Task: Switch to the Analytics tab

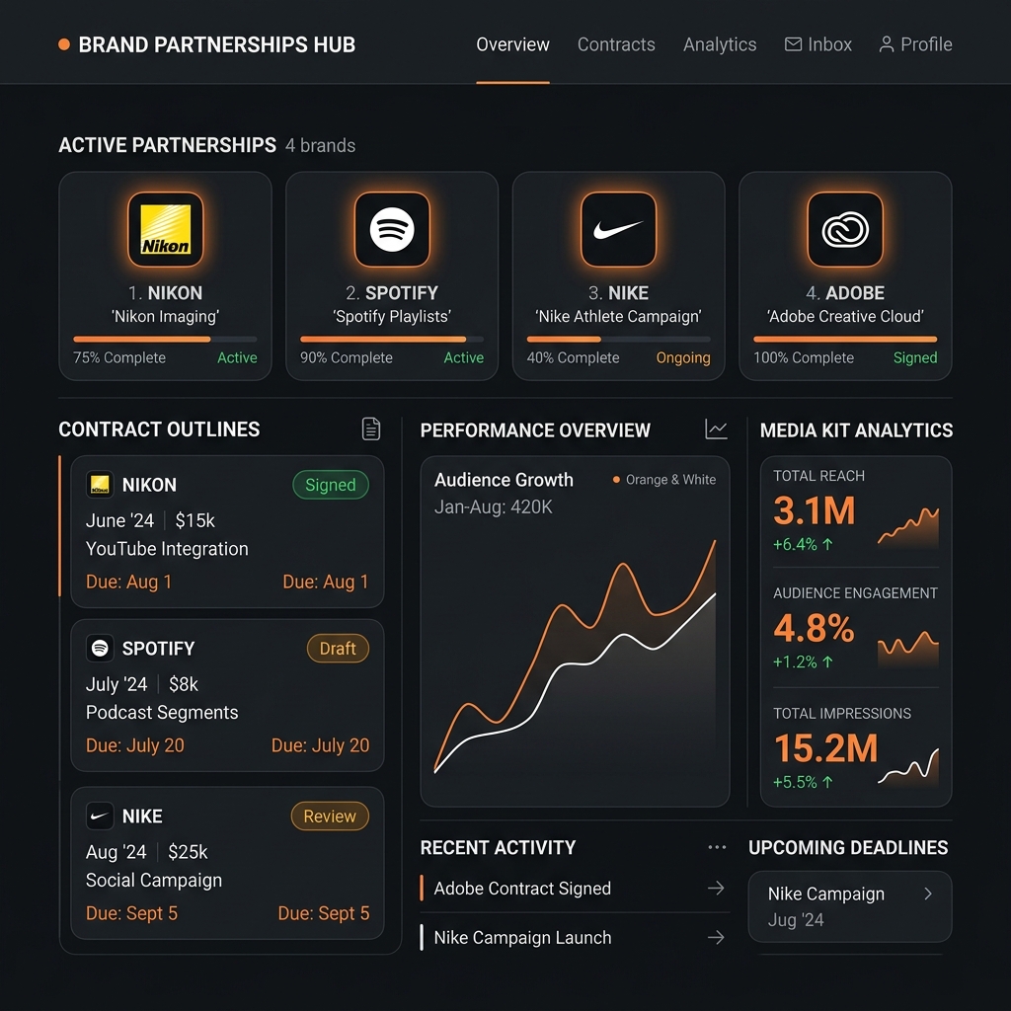Action: (720, 44)
